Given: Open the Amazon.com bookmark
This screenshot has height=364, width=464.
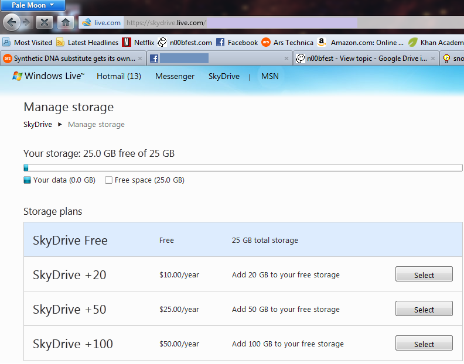Looking at the screenshot, I should point(360,43).
